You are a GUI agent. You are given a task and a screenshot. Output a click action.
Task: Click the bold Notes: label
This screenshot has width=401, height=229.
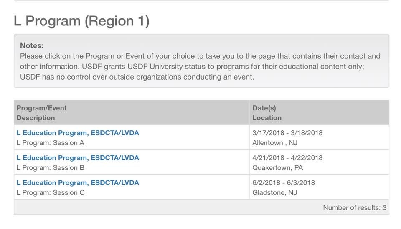point(32,46)
